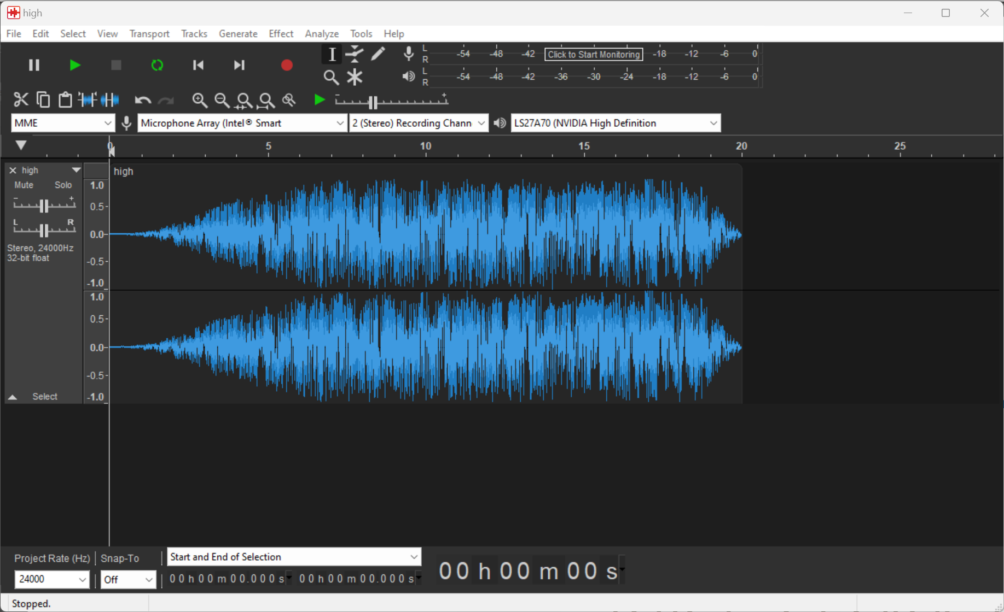This screenshot has height=612, width=1004.
Task: Click the Zoom Out icon
Action: (222, 100)
